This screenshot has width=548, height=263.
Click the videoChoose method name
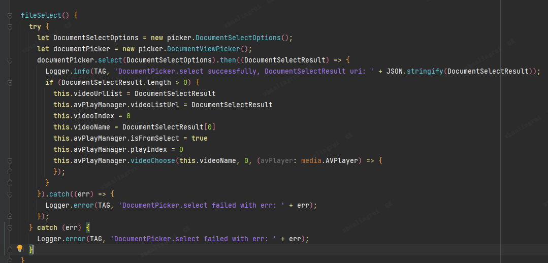click(153, 161)
